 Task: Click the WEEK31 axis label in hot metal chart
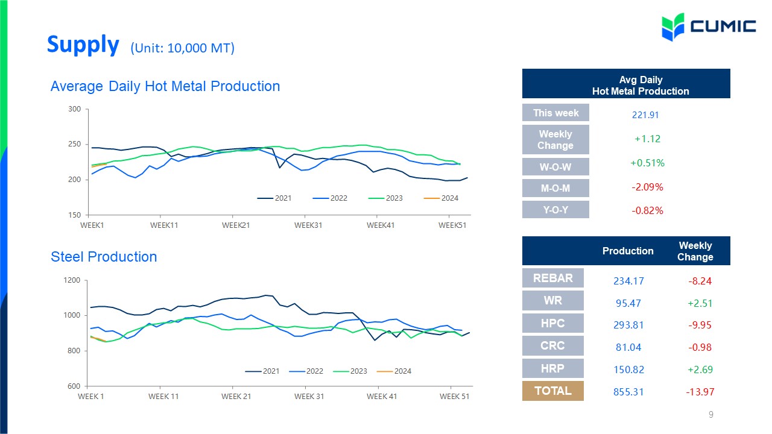[308, 225]
